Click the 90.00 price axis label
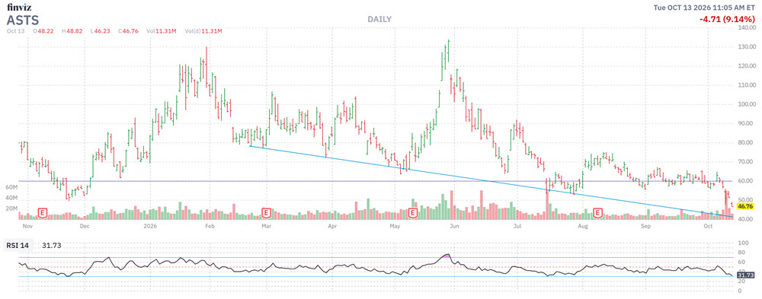This screenshot has height=299, width=762. pyautogui.click(x=746, y=124)
